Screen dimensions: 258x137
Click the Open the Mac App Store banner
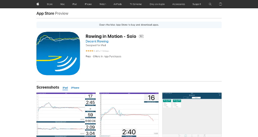129,25
